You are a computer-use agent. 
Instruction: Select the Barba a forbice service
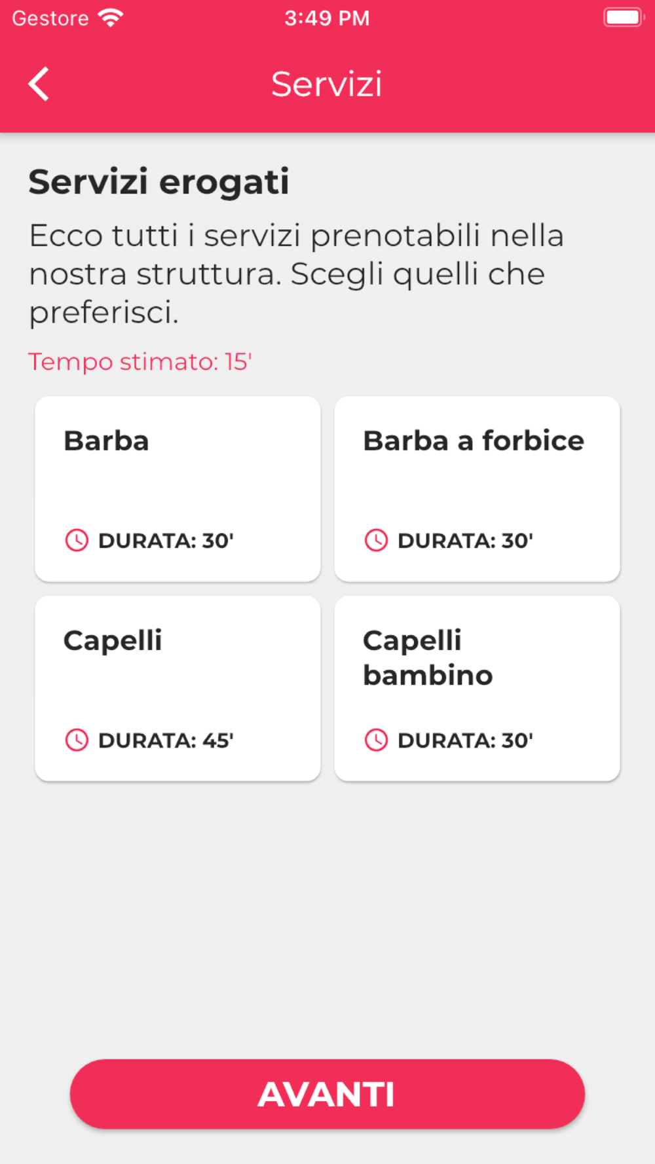click(477, 488)
